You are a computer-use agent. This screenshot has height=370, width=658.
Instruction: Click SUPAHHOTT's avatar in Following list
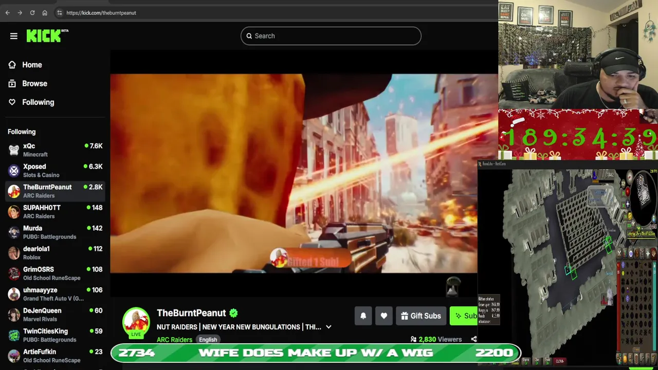coord(14,212)
